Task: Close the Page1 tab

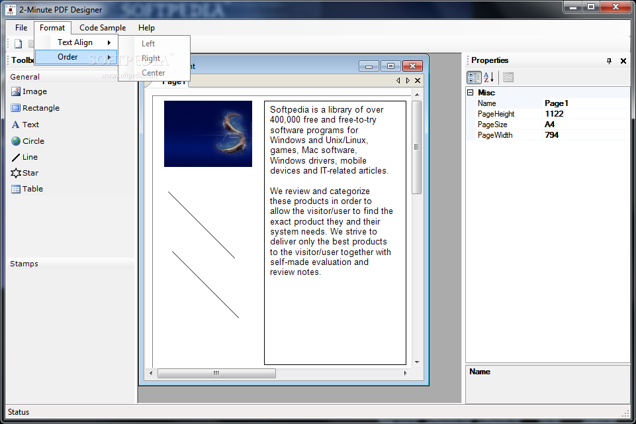Action: tap(418, 80)
